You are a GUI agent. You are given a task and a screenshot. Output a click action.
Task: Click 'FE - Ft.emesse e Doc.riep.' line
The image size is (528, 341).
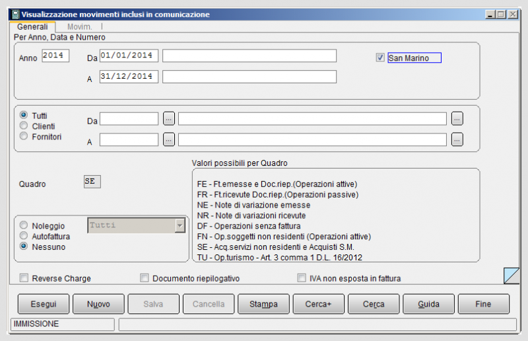277,184
